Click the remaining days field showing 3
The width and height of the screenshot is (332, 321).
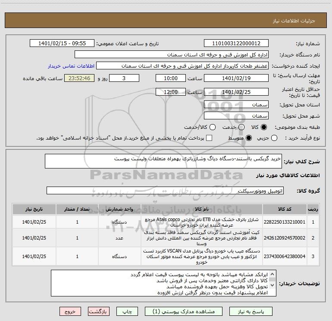pos(124,78)
